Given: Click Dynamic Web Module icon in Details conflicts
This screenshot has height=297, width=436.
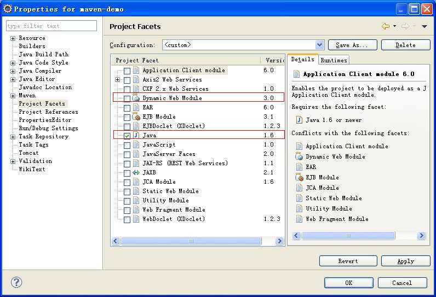Looking at the screenshot, I should (x=299, y=156).
